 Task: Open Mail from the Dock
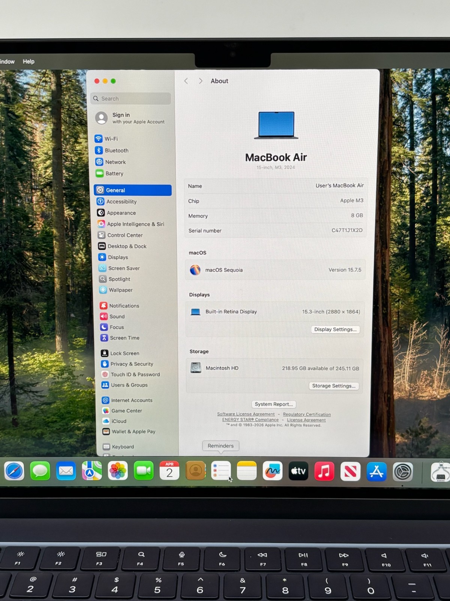(x=66, y=471)
